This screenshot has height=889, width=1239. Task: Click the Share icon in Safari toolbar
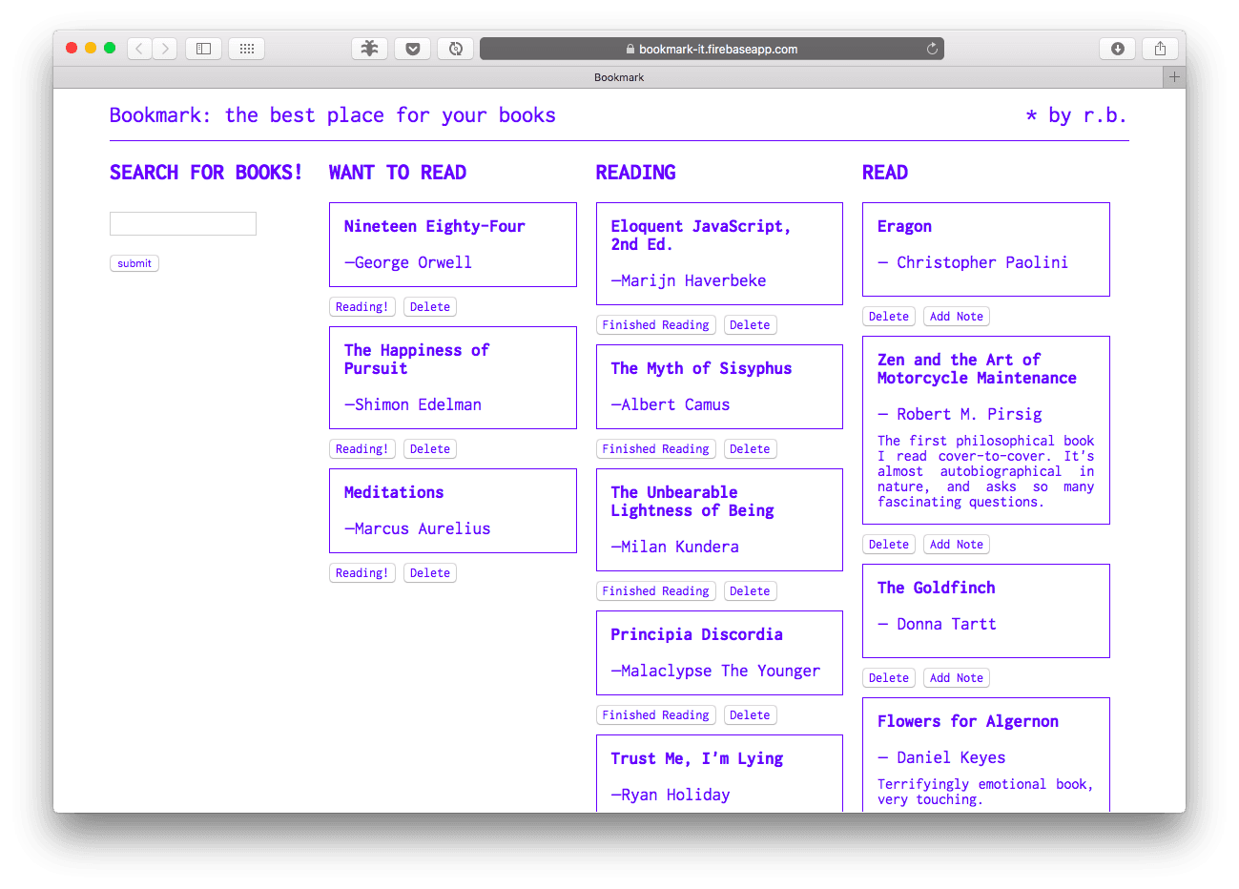pyautogui.click(x=1160, y=49)
